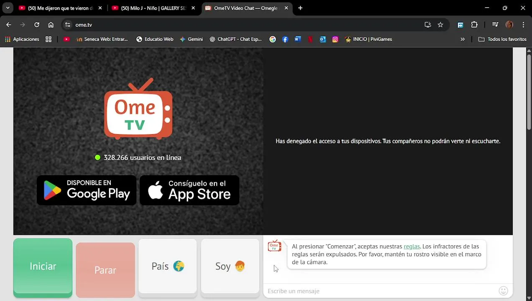This screenshot has height=301, width=532.
Task: Open the Gemini bookmark
Action: coord(191,39)
